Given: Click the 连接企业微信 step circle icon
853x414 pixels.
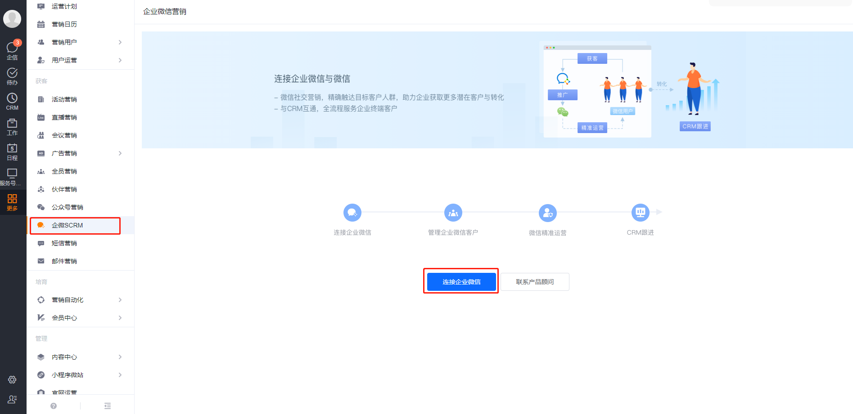Looking at the screenshot, I should pyautogui.click(x=352, y=213).
